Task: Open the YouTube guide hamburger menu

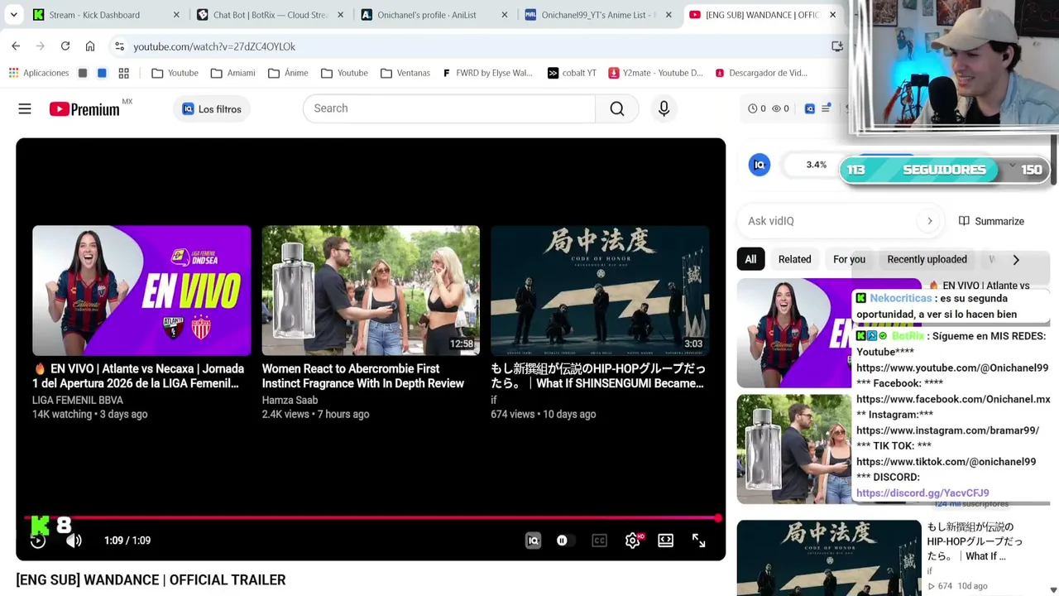Action: pos(25,108)
